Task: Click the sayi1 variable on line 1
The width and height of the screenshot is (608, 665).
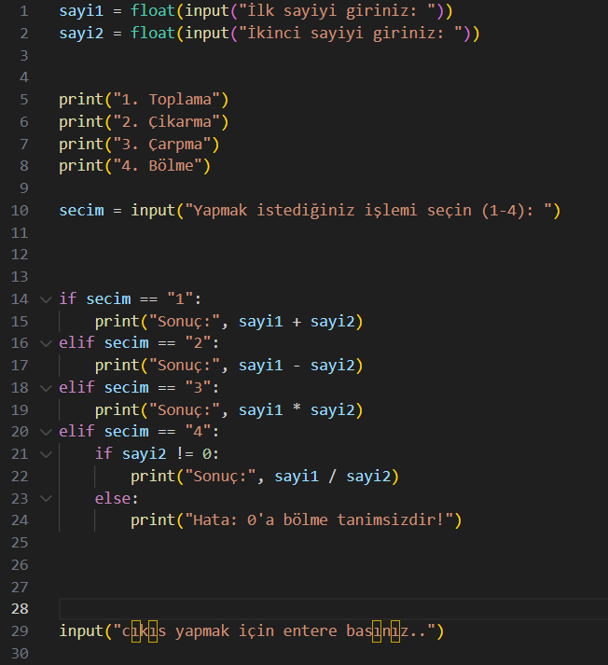Action: click(81, 11)
